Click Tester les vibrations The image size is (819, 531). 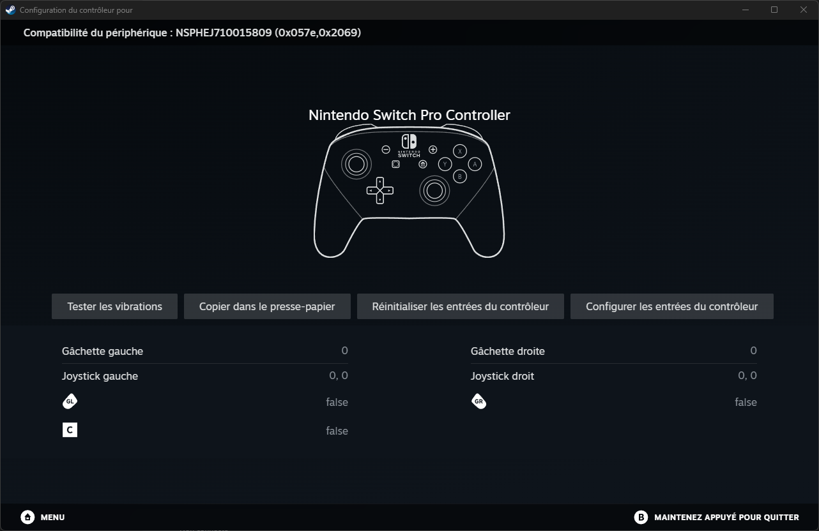point(114,306)
